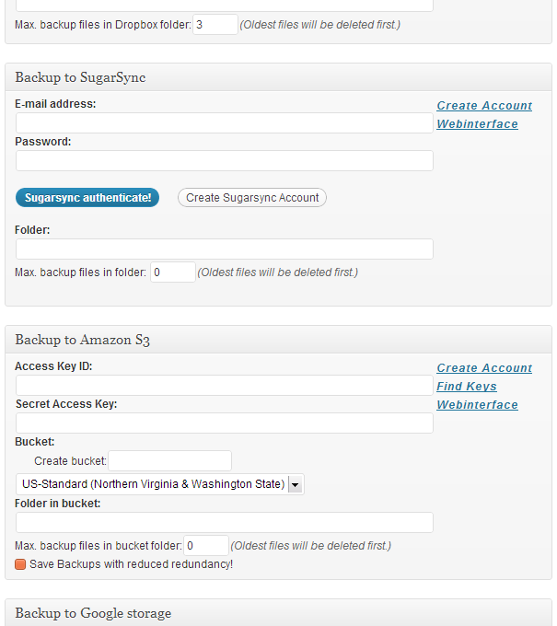The image size is (557, 626).
Task: Open Amazon S3 Webinterface link
Action: 477,405
